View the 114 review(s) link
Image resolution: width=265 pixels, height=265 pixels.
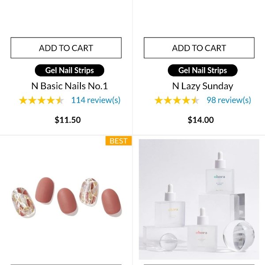[x=96, y=100]
